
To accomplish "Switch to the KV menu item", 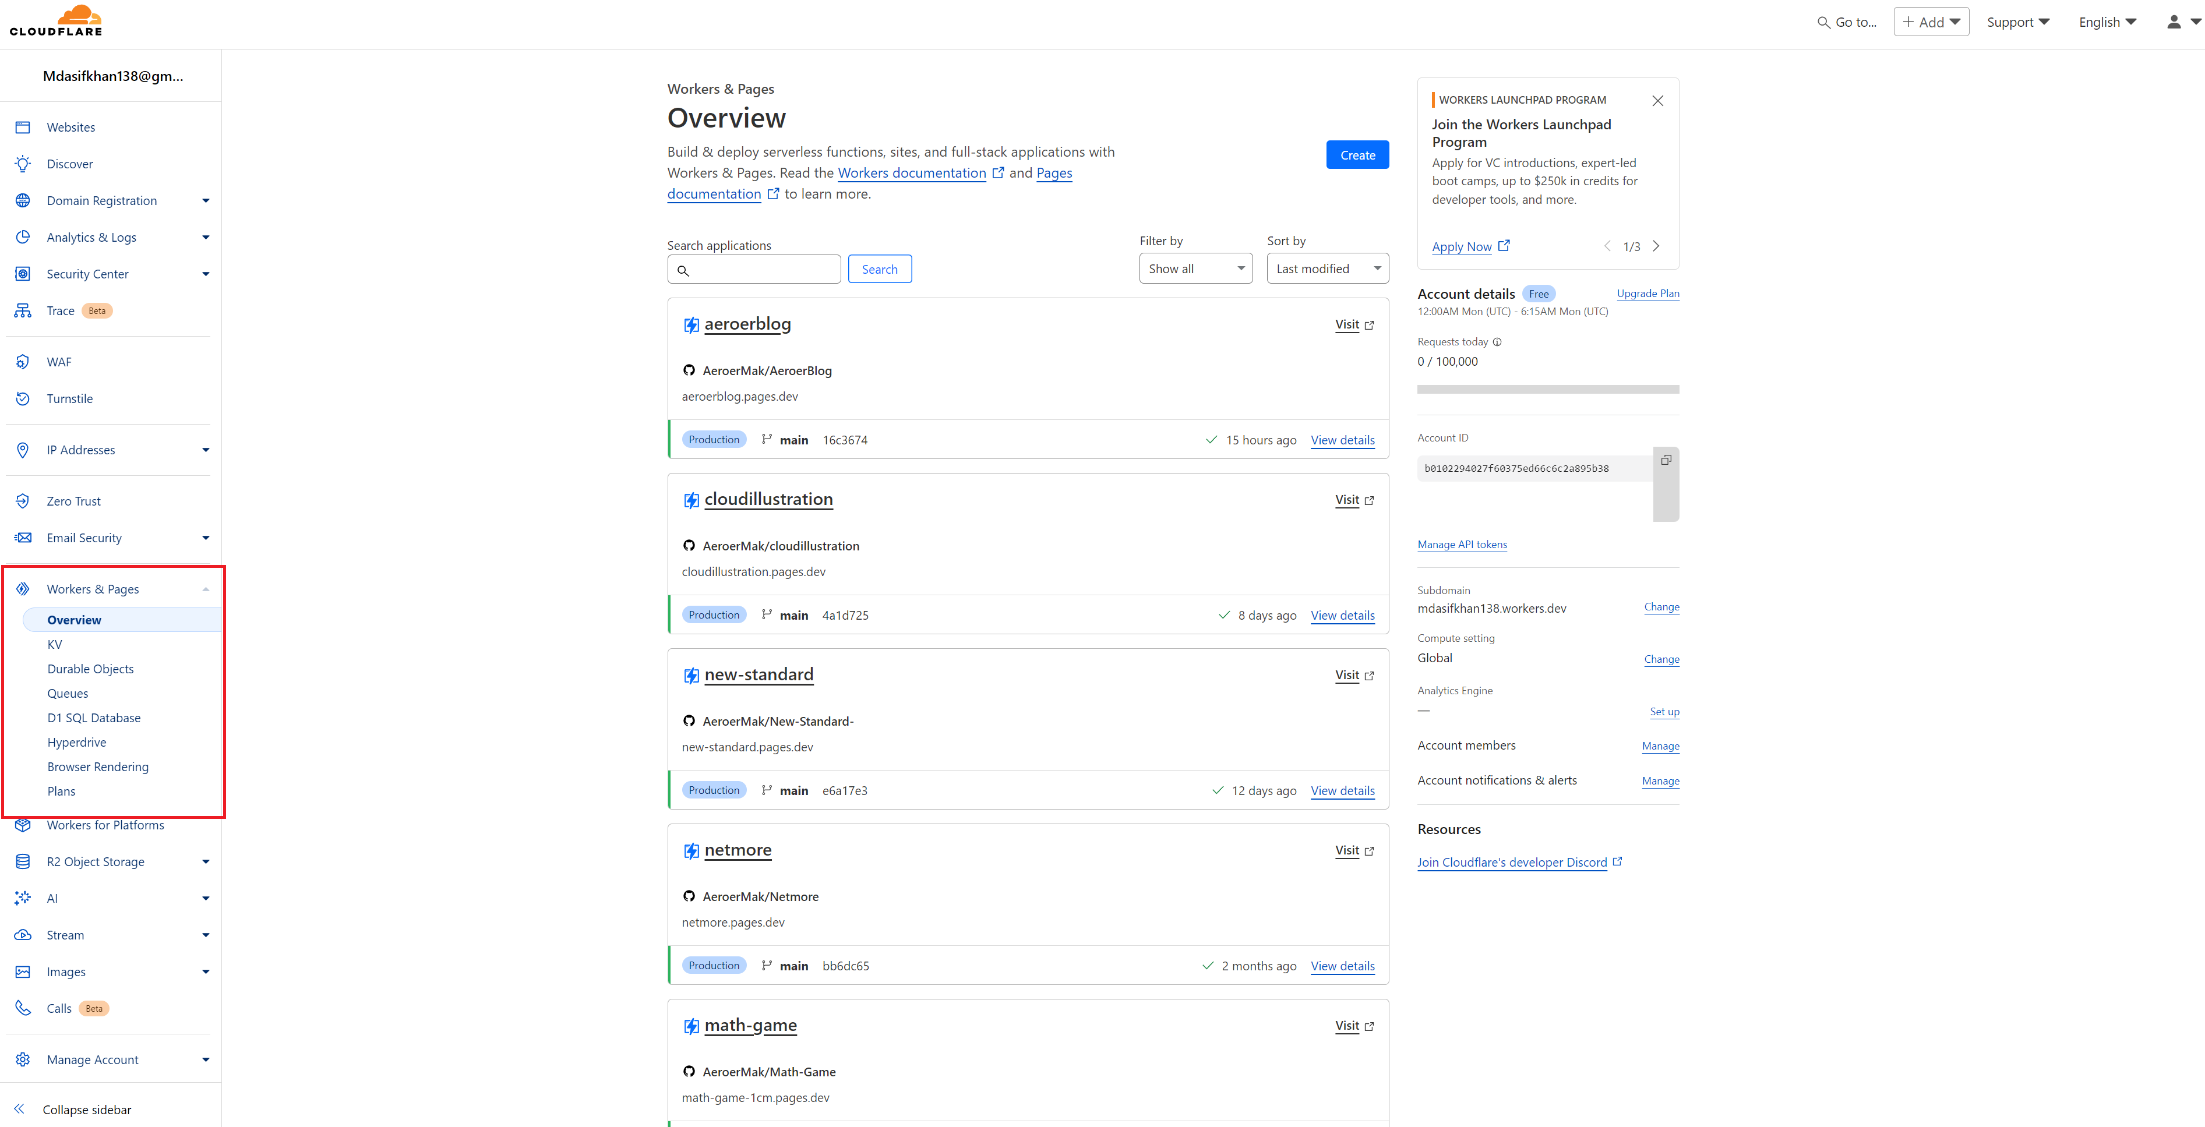I will click(x=55, y=644).
